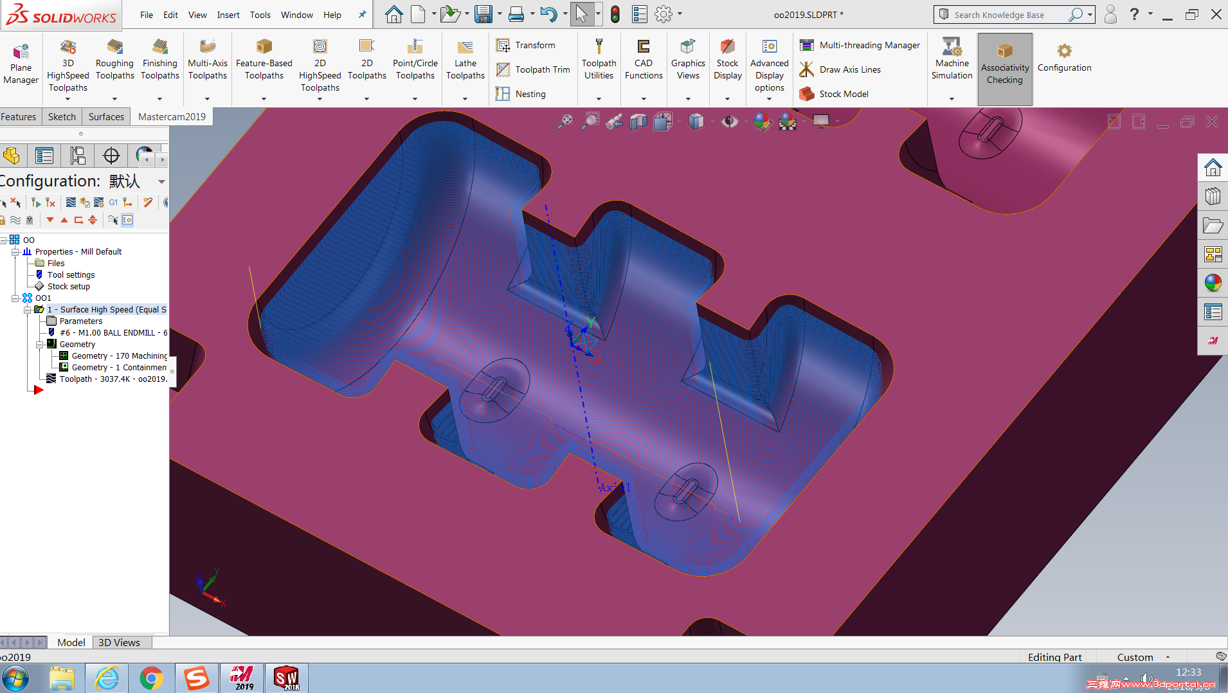Open Stock setup in the tree
Screen dimensions: 1228x693
coord(69,286)
